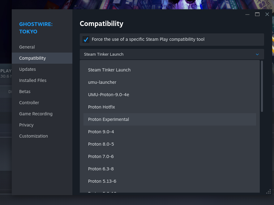
Task: Choose umu-launcher compatibility tool
Action: 170,82
